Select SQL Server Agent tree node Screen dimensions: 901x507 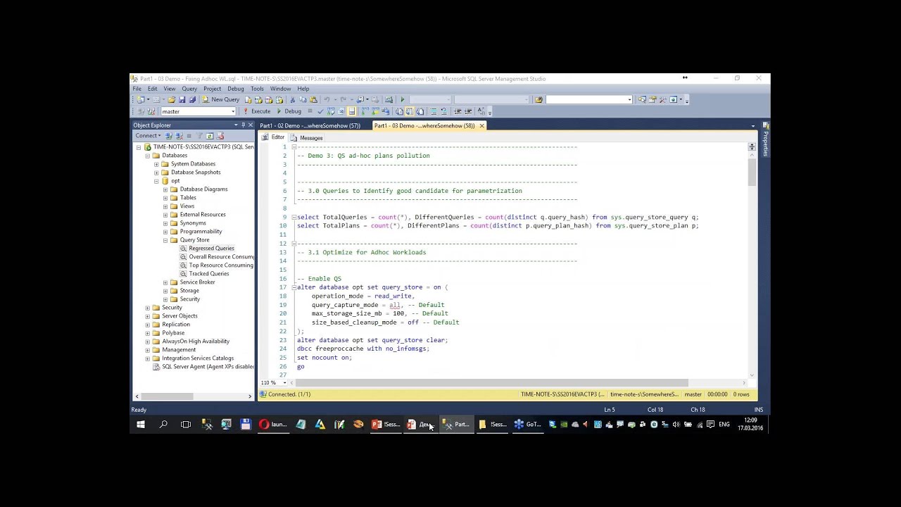pyautogui.click(x=208, y=367)
